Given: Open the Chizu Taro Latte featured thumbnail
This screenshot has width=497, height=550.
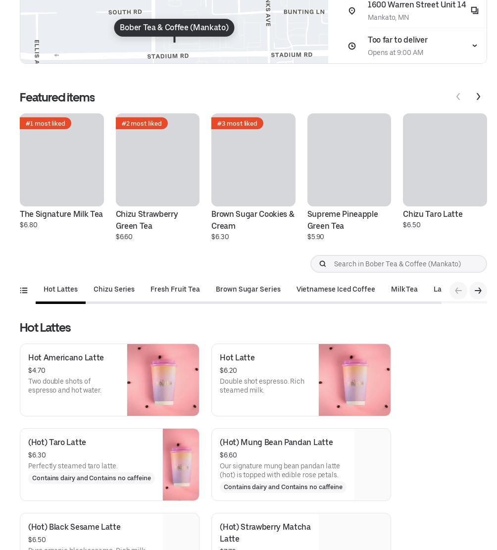Looking at the screenshot, I should coord(445,159).
